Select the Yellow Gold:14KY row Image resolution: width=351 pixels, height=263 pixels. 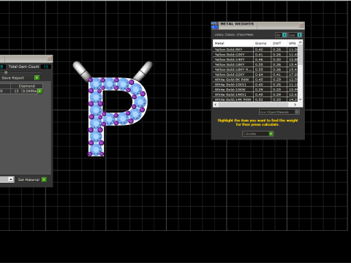(255, 59)
